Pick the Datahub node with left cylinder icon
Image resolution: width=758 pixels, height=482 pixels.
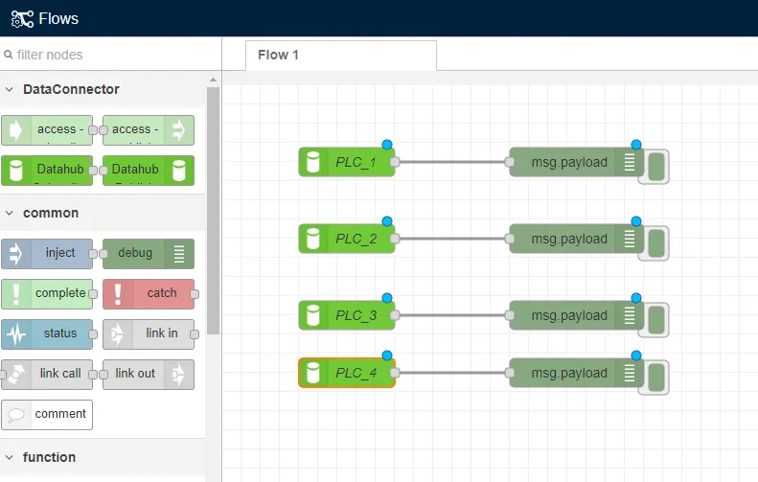47,171
